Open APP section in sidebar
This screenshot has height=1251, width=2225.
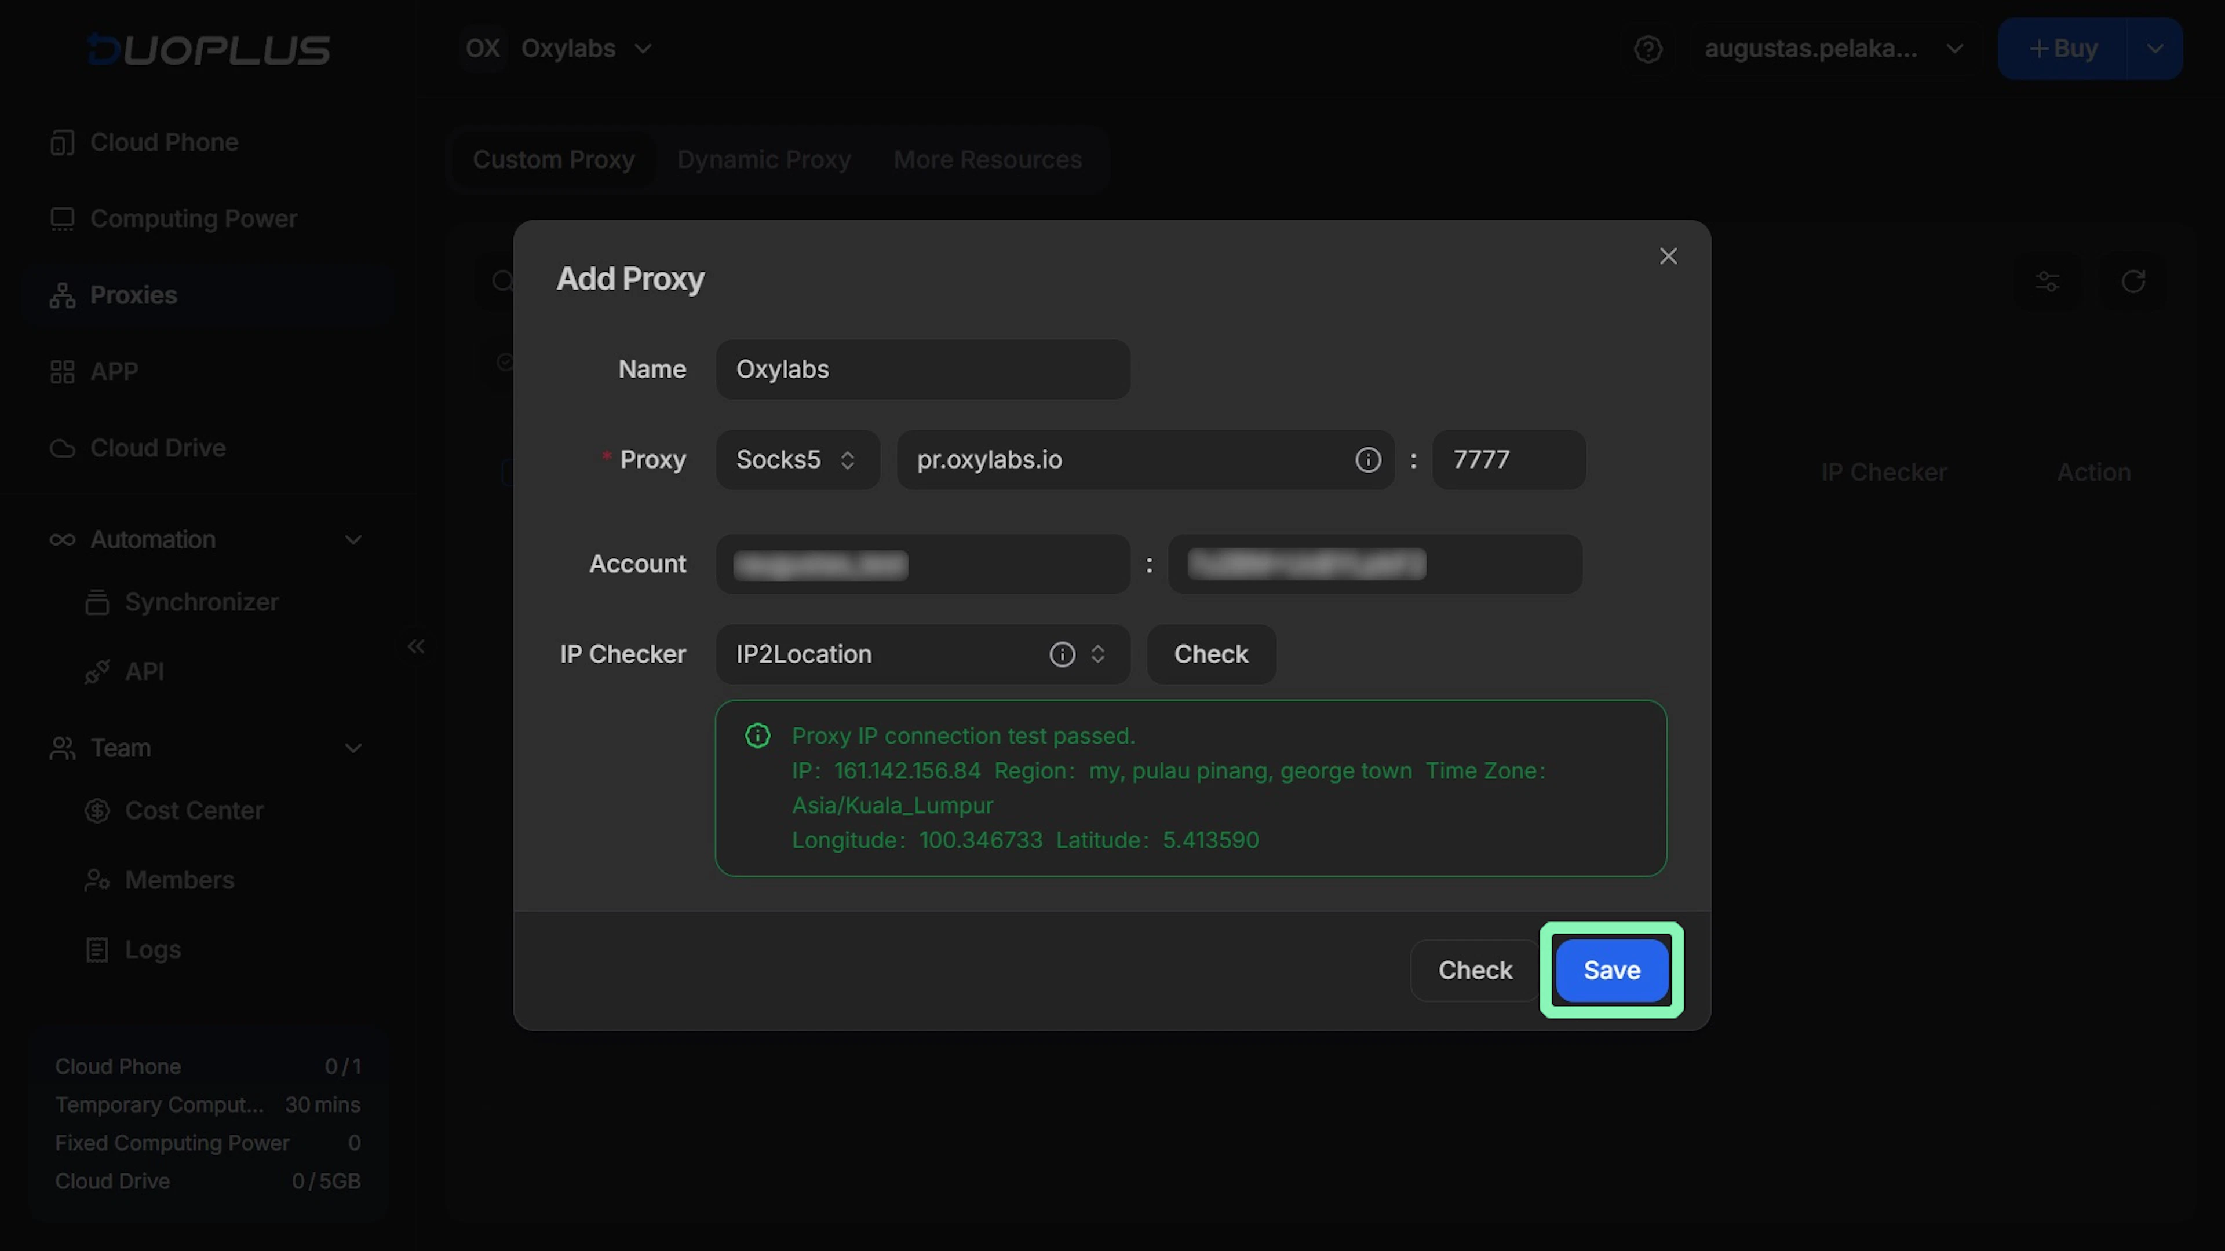208,371
